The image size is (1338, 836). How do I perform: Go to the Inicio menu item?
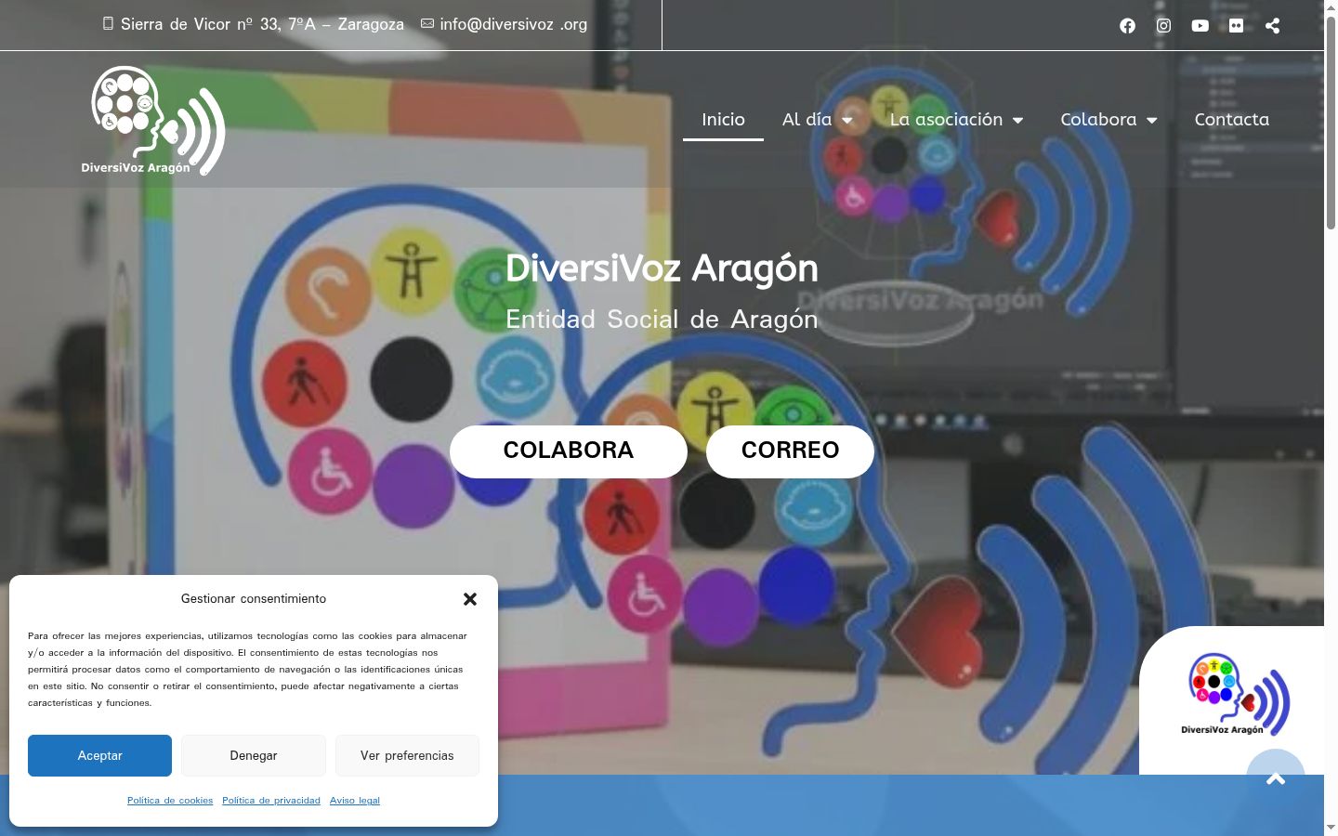click(723, 120)
